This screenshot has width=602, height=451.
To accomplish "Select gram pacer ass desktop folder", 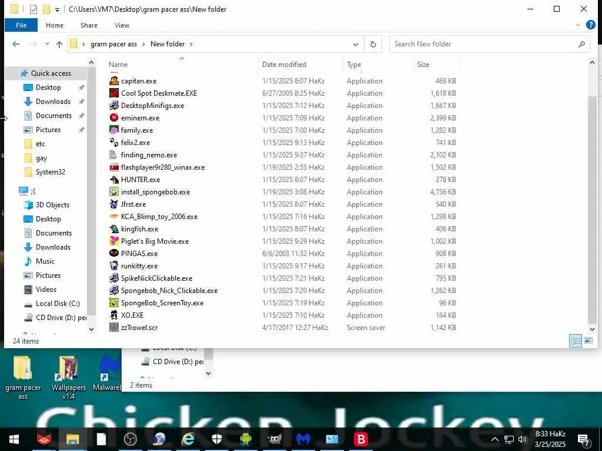I will [x=23, y=378].
